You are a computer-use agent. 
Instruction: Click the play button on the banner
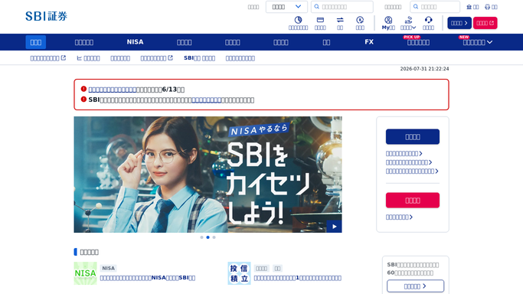(334, 227)
